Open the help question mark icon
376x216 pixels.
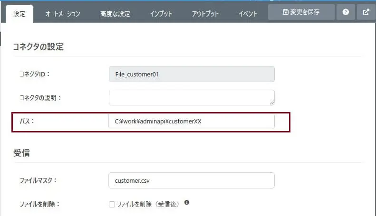[346, 12]
